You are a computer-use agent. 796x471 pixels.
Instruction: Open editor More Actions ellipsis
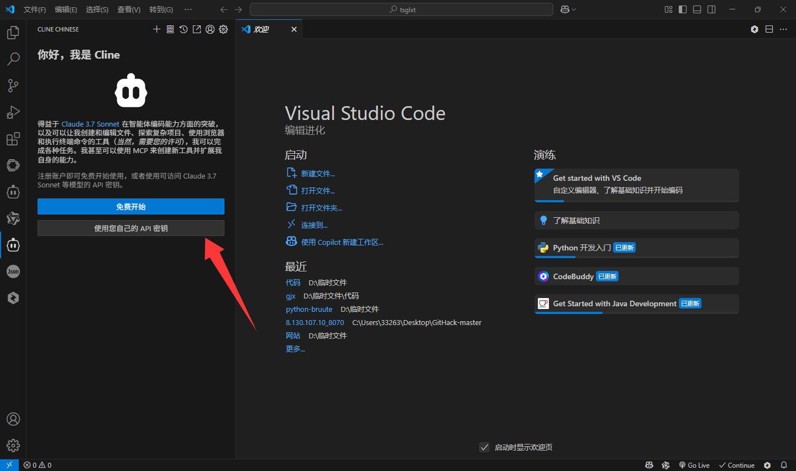(783, 29)
